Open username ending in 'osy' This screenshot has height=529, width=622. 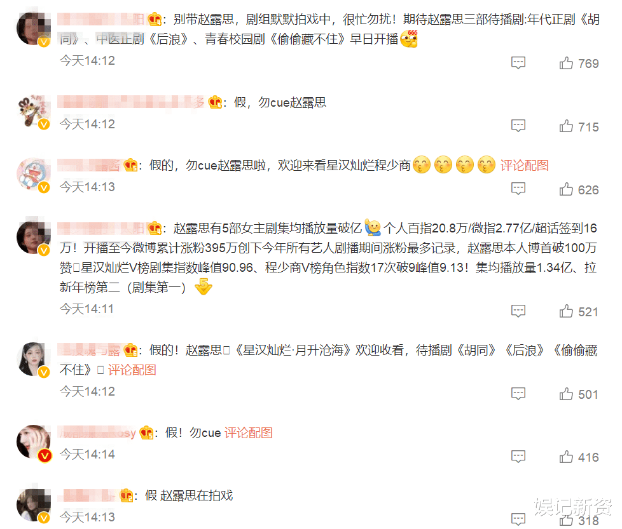[97, 432]
